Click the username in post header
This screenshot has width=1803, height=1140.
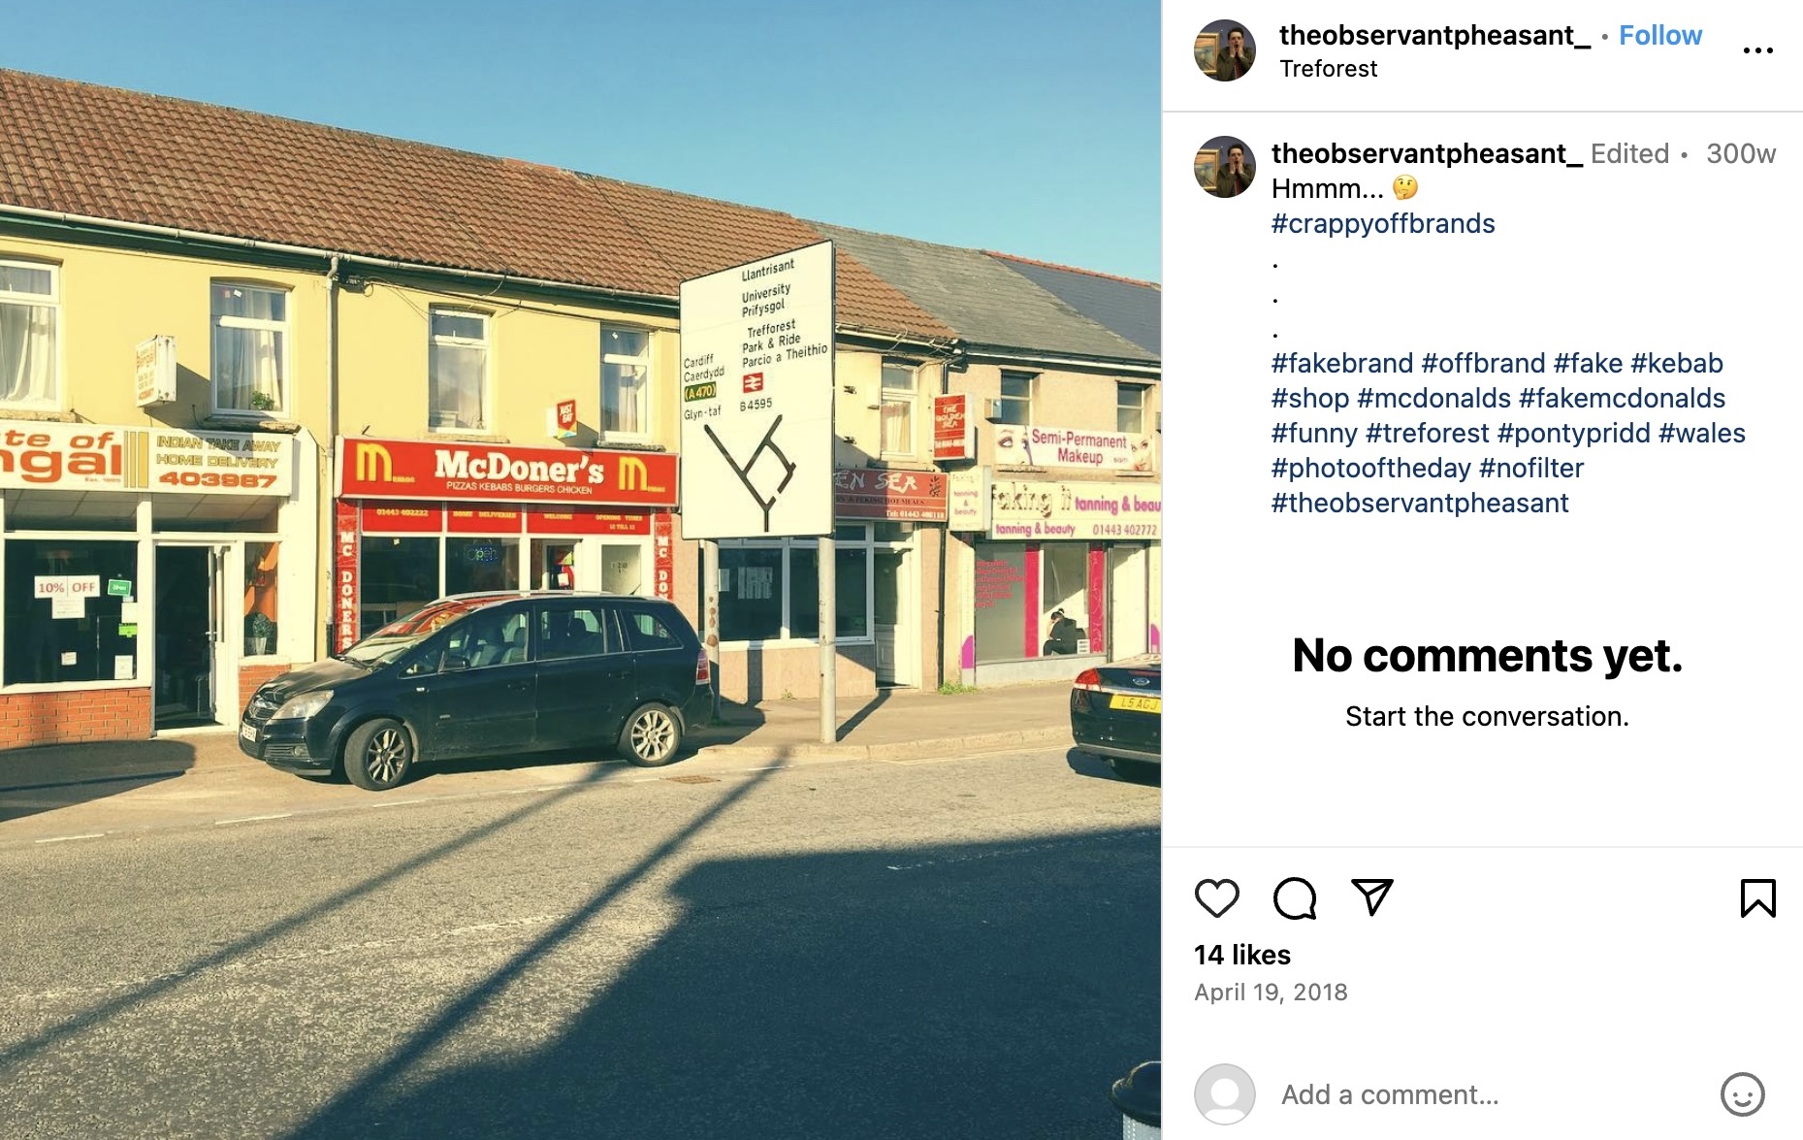[x=1434, y=36]
